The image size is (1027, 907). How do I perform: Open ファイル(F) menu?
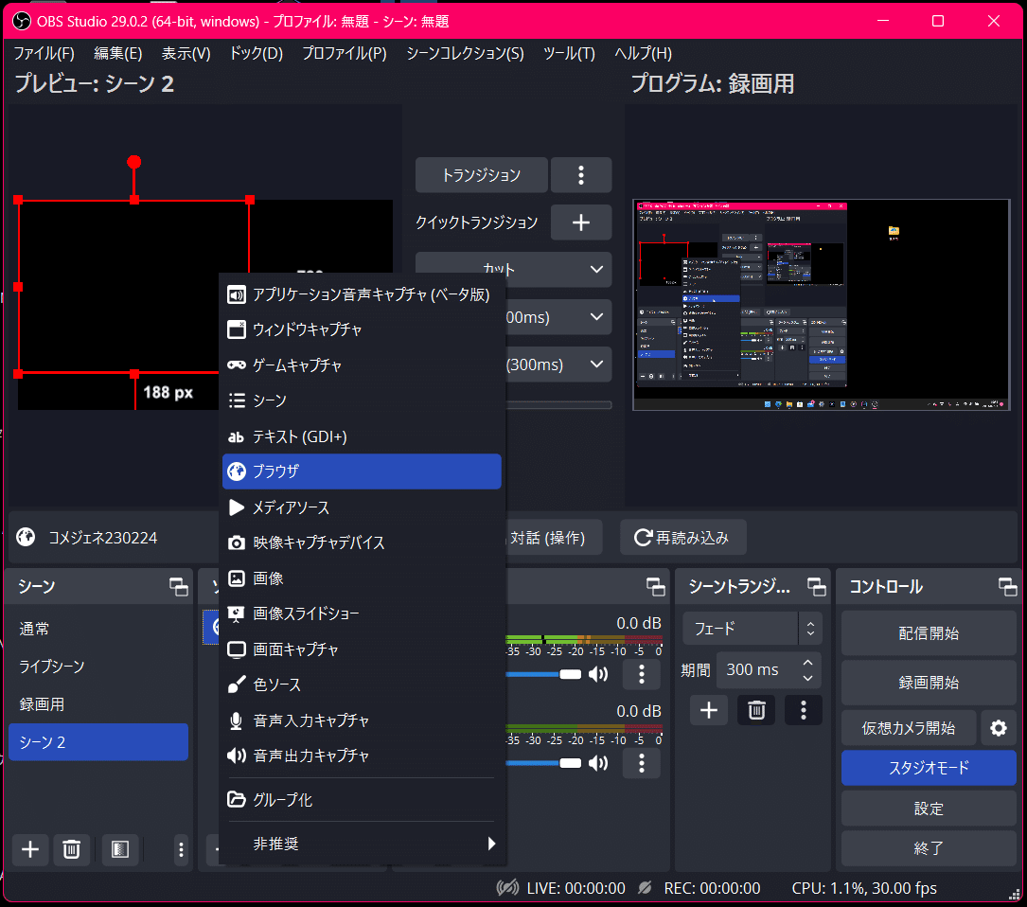[44, 53]
